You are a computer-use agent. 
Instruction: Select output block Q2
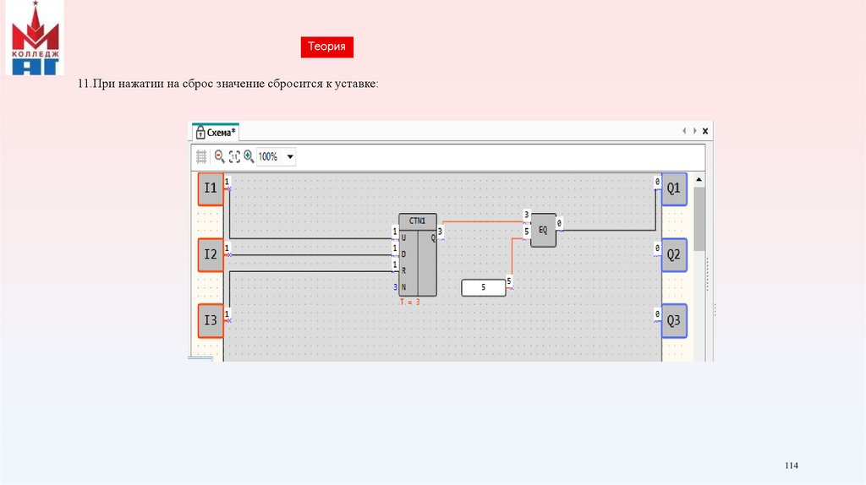click(x=674, y=254)
